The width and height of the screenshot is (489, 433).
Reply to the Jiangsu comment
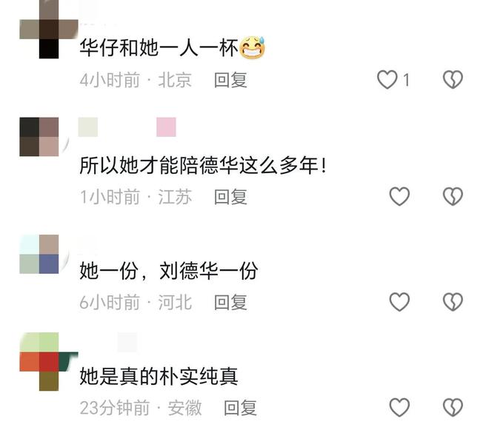click(x=230, y=197)
